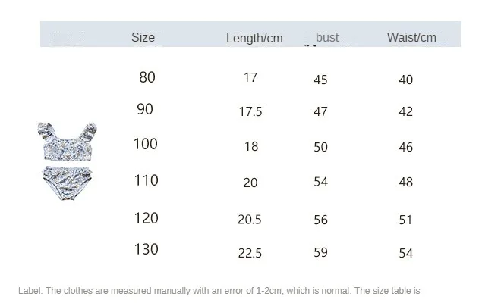Click length value 20.5

click(250, 219)
